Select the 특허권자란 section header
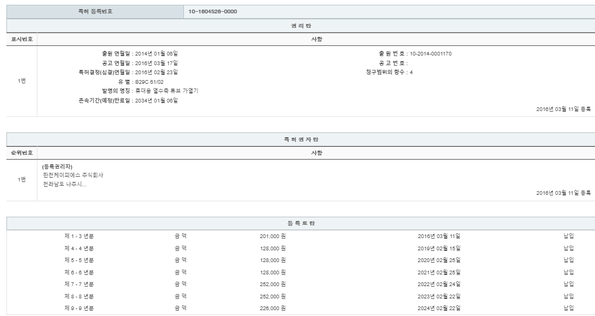 point(297,139)
